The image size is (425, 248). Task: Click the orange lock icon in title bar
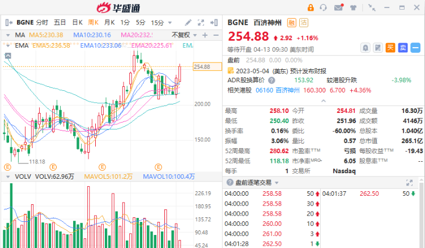coord(311,7)
